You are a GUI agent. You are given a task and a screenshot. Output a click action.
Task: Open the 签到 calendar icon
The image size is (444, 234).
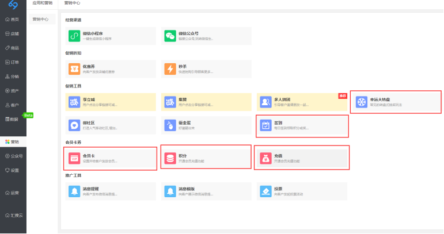pos(265,125)
